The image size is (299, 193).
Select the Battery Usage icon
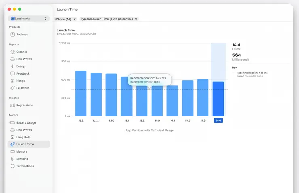[12, 123]
